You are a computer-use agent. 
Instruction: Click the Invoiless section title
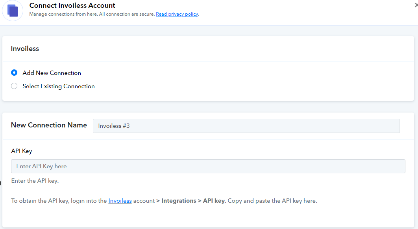(25, 49)
